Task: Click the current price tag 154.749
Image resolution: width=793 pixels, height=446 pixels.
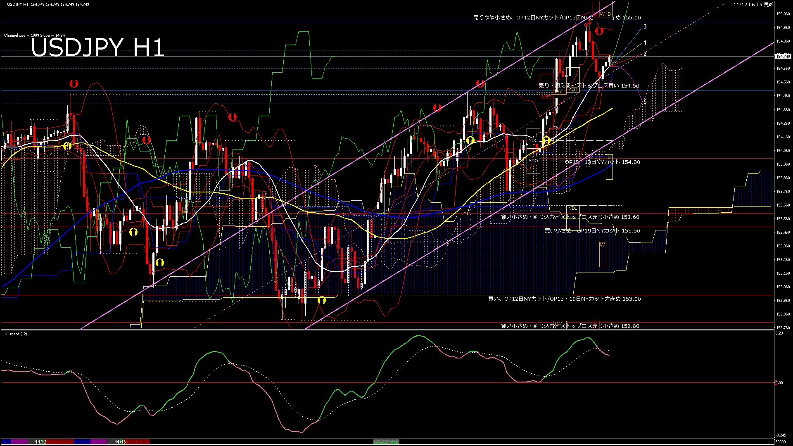Action: [x=783, y=56]
